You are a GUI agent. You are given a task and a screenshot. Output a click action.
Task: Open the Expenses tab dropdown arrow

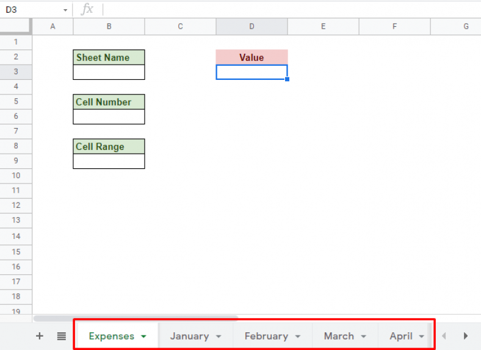point(143,337)
